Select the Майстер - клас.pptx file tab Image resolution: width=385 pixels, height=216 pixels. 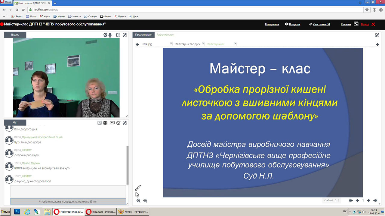pos(187,44)
